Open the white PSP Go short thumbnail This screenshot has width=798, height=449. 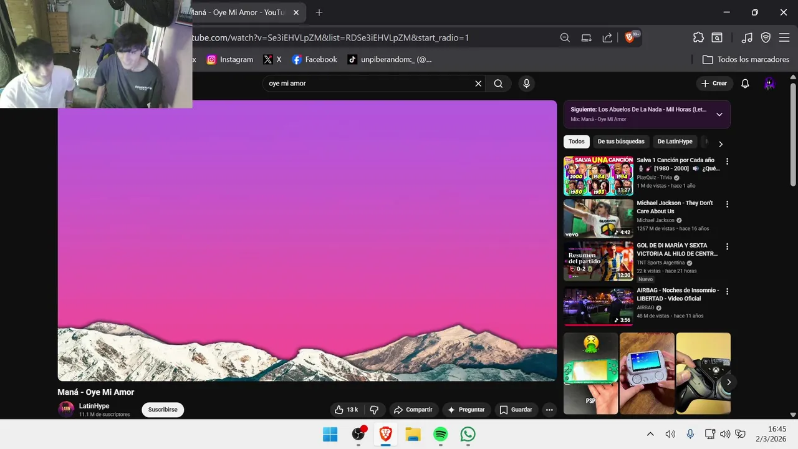coord(647,373)
